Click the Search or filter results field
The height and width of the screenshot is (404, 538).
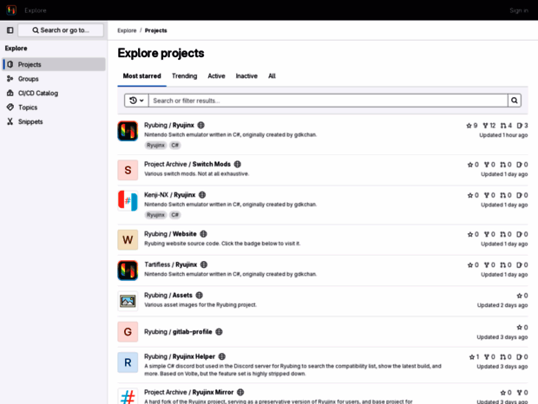[x=328, y=101]
